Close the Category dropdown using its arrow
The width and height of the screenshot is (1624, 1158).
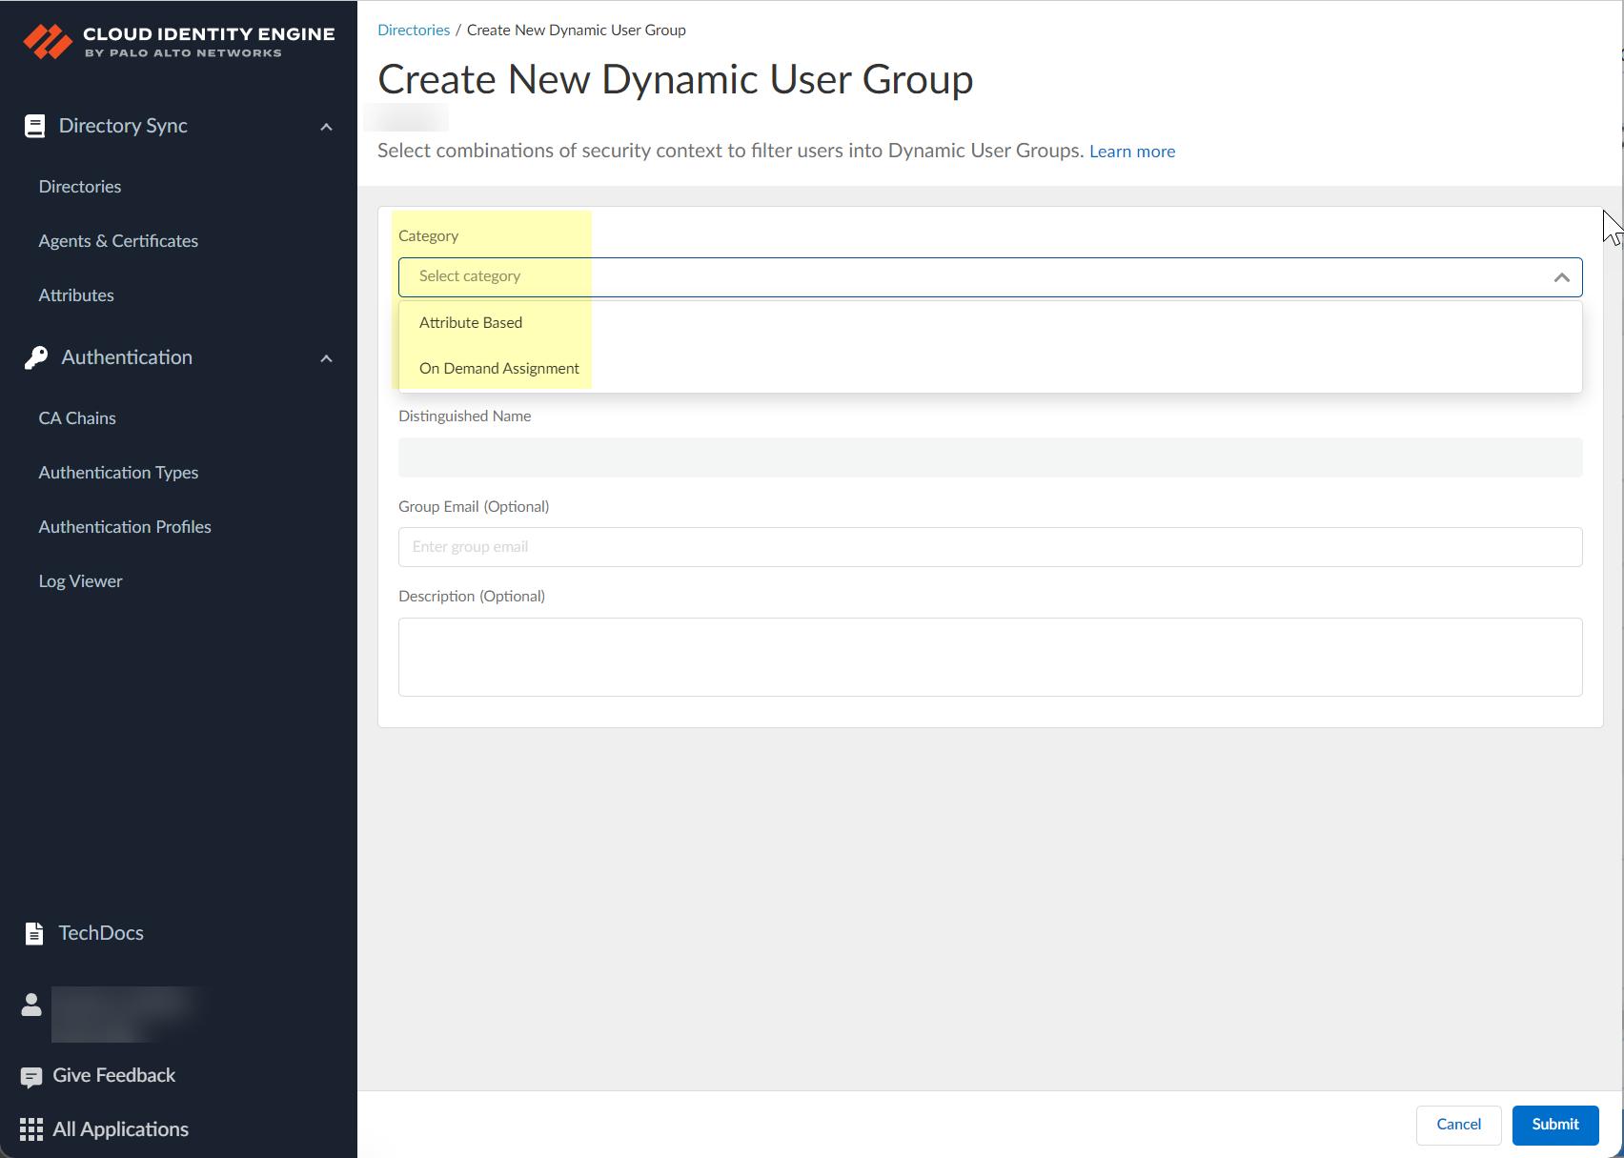coord(1561,277)
